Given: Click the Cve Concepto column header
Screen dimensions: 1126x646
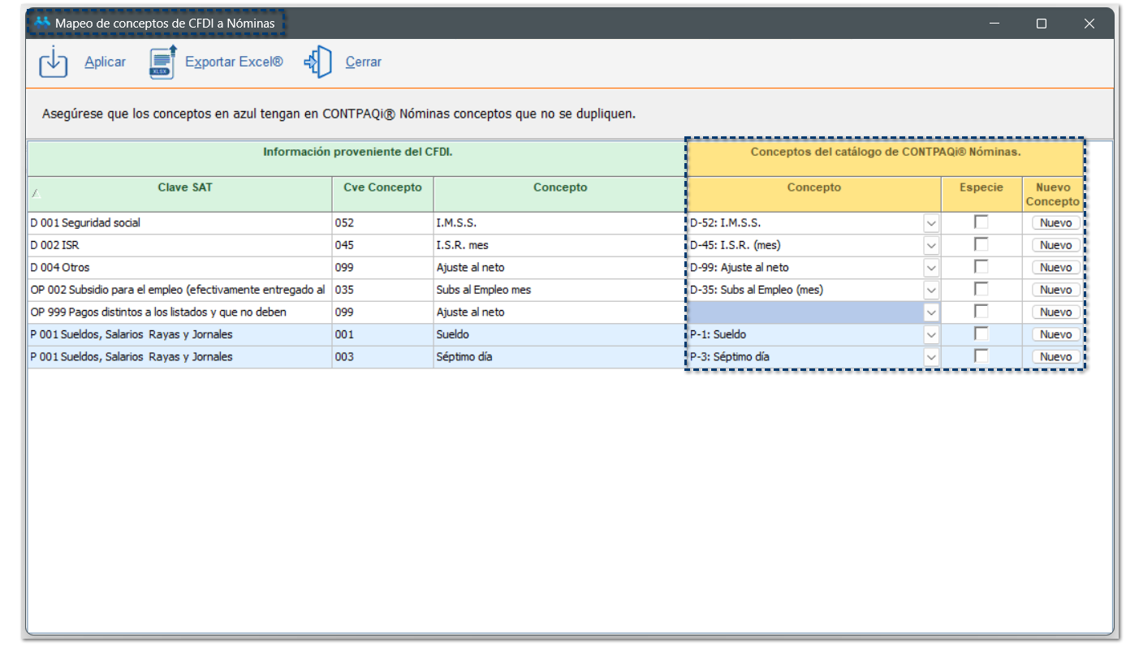Looking at the screenshot, I should coord(382,187).
